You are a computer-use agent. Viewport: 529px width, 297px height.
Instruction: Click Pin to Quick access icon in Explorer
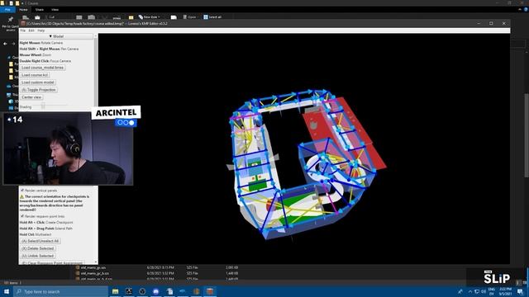[10, 21]
